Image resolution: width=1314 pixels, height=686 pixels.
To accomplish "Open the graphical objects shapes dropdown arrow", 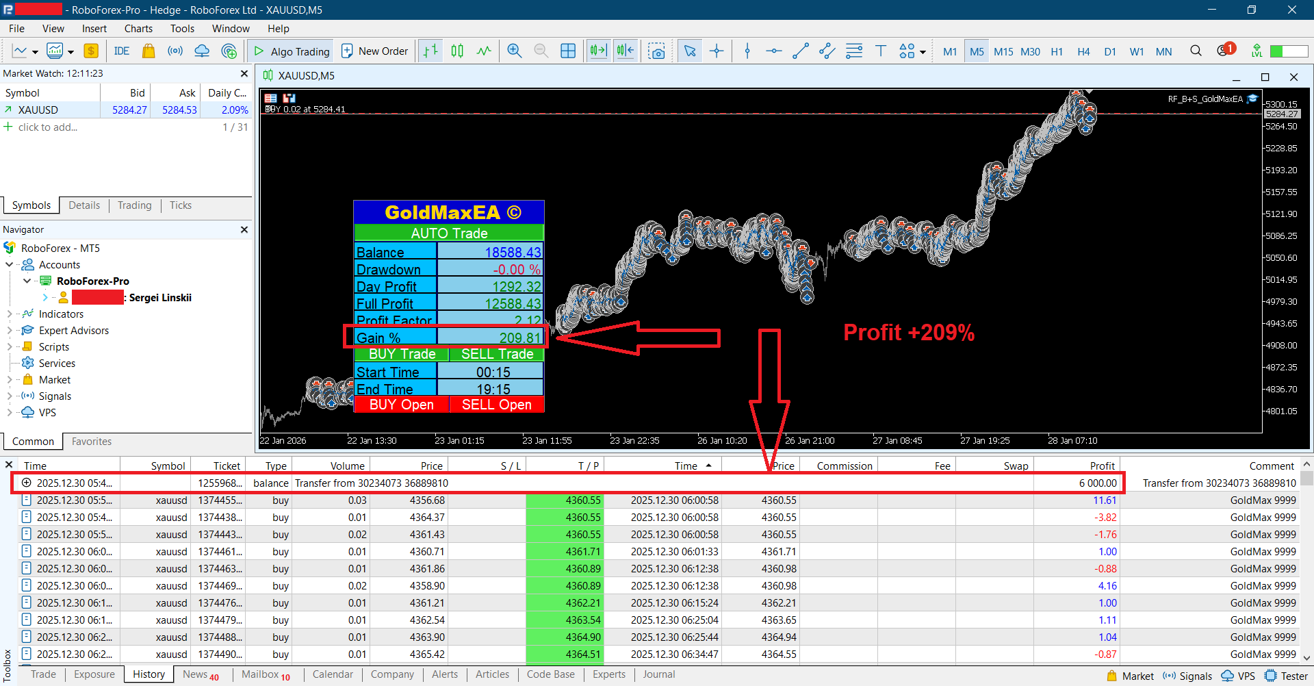I will click(x=923, y=52).
